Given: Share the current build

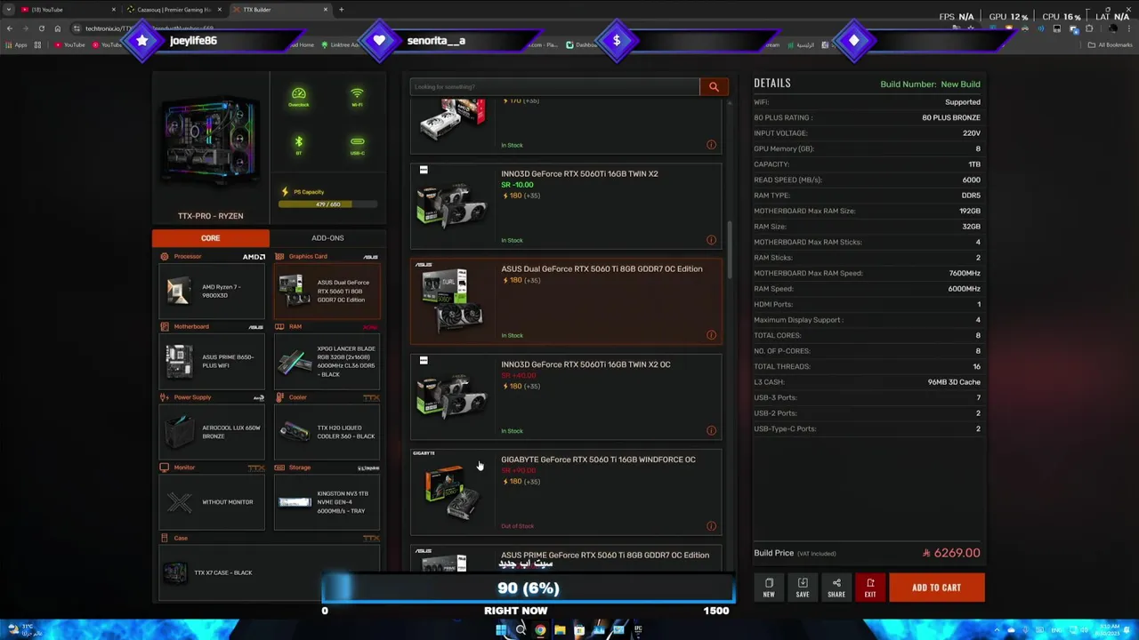Looking at the screenshot, I should 836,588.
